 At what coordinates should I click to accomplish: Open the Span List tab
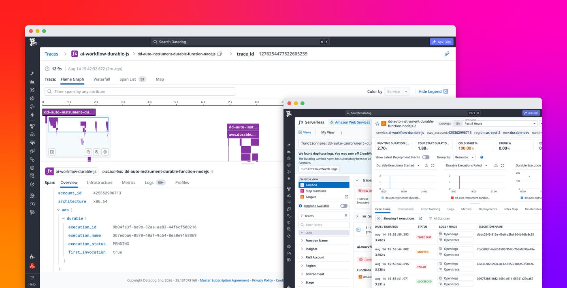point(132,79)
